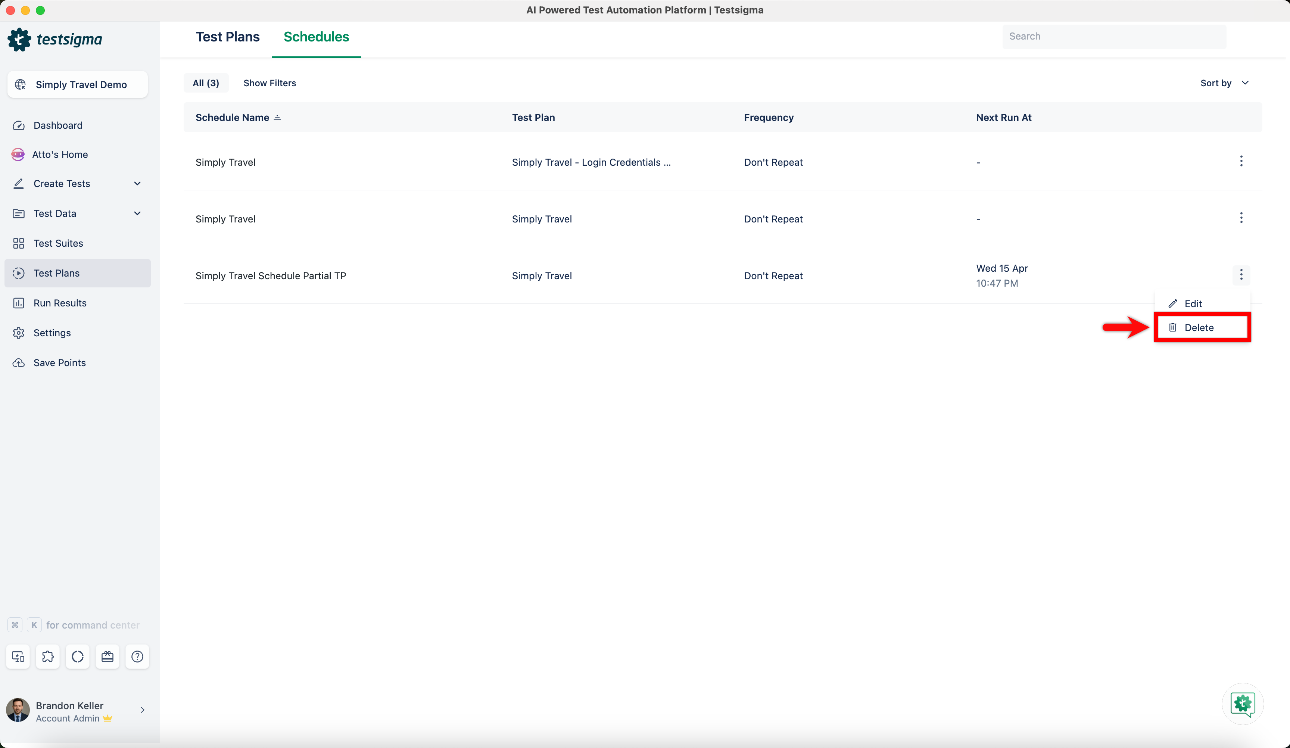Image resolution: width=1290 pixels, height=748 pixels.
Task: Click the Test Plan column header
Action: [533, 118]
